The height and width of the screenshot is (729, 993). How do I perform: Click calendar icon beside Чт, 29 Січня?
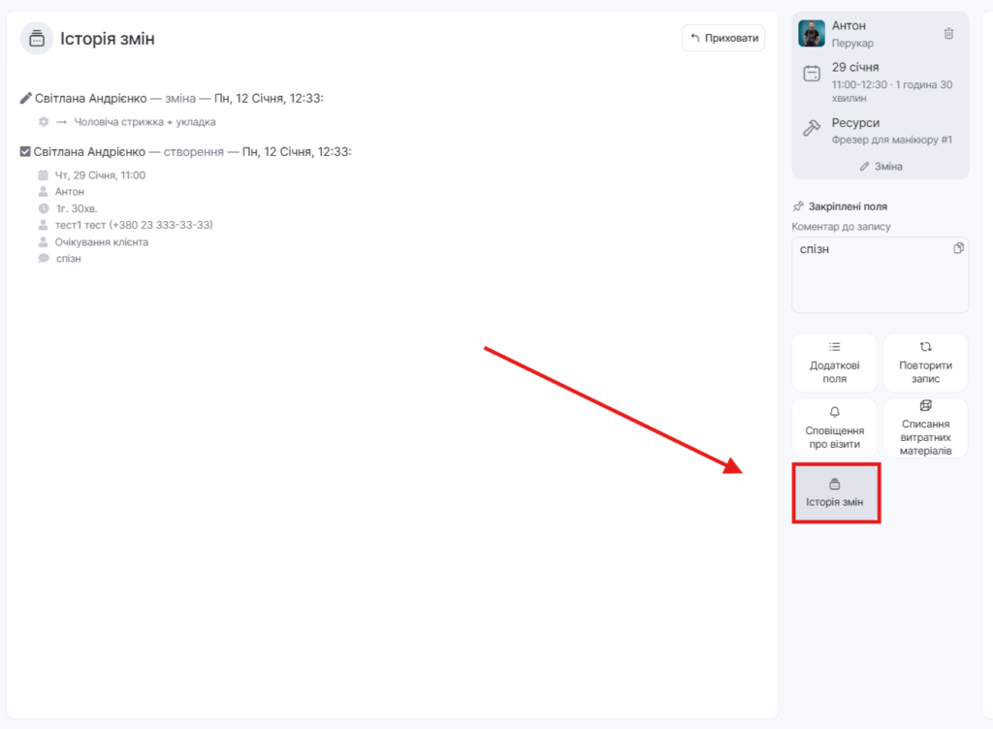tap(43, 175)
